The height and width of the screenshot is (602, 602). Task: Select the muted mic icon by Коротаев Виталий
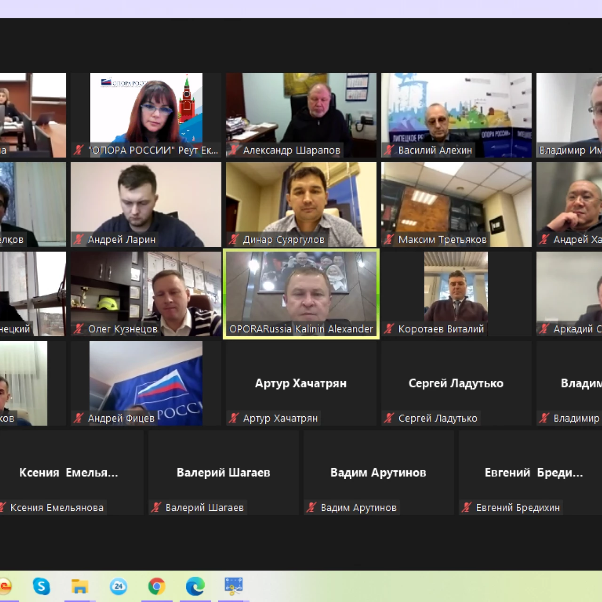389,329
